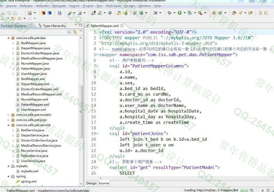Collapse the com.iss.sdb.pet.dao package

coord(8,38)
